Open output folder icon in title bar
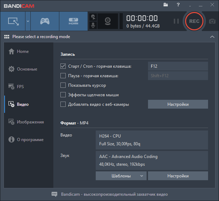The width and height of the screenshot is (219, 201). 166,5
